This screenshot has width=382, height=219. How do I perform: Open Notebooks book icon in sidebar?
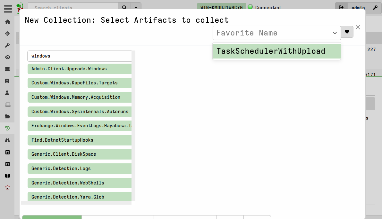click(x=7, y=81)
